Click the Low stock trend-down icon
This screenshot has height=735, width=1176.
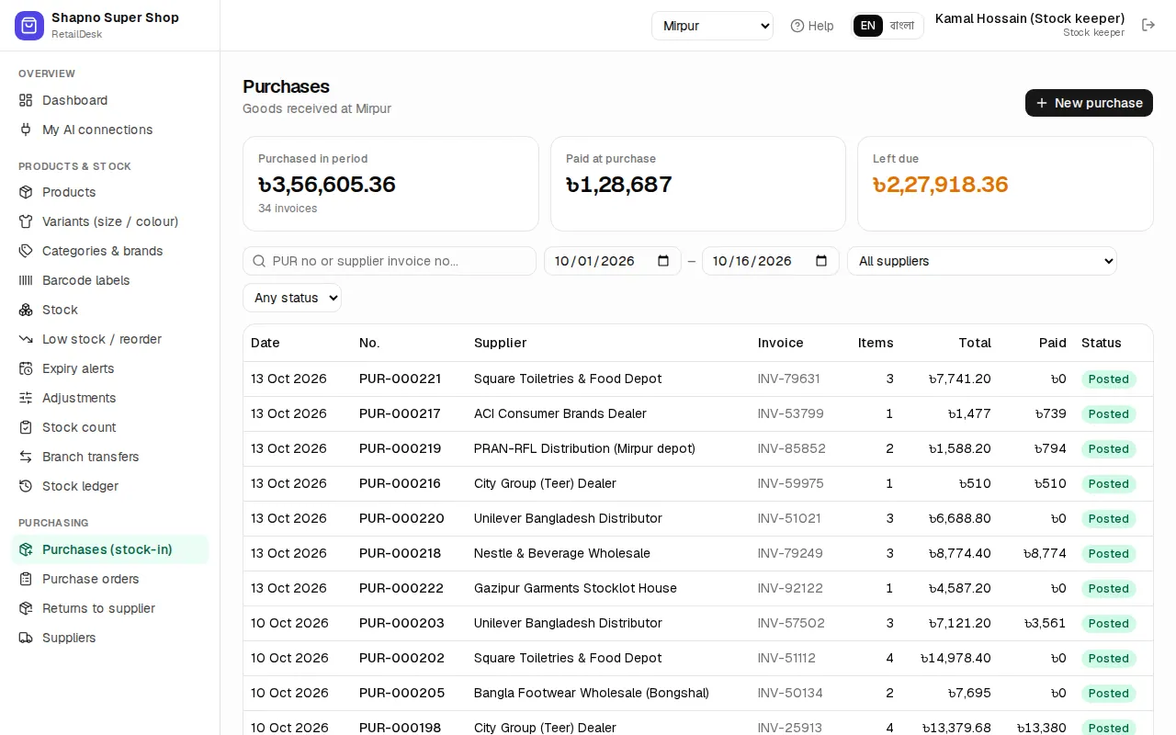click(x=26, y=339)
